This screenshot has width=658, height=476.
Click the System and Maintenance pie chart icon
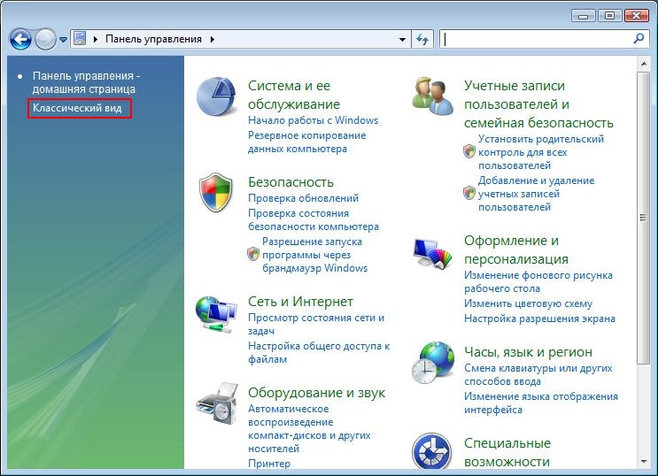[x=216, y=96]
